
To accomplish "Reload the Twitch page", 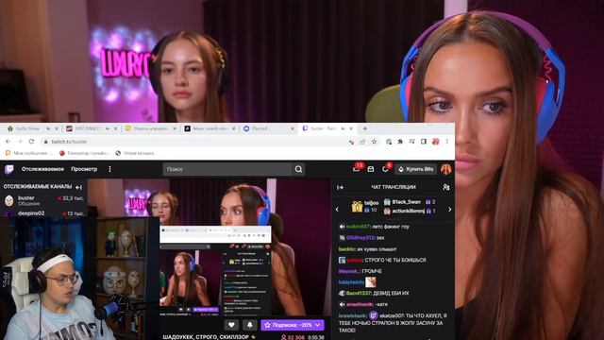I will pyautogui.click(x=31, y=142).
